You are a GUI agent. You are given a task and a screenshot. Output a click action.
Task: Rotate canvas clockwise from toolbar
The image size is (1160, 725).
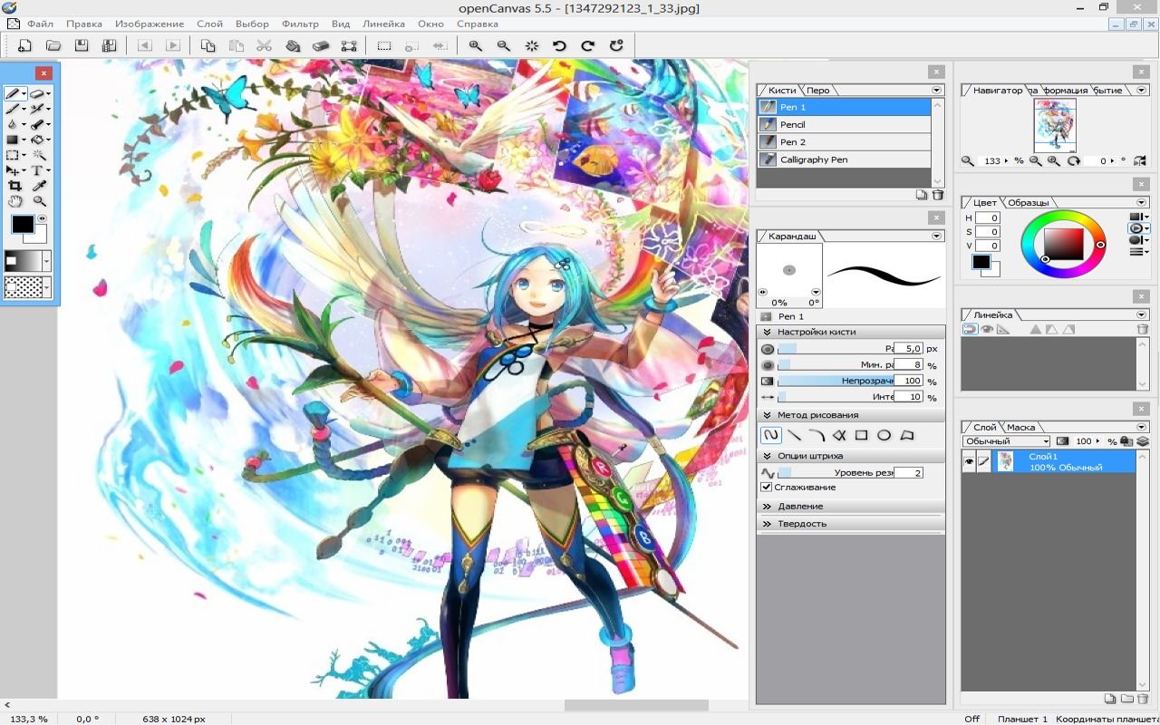point(587,45)
